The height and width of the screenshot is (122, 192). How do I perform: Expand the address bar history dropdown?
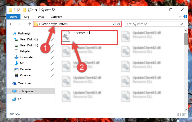pyautogui.click(x=114, y=24)
